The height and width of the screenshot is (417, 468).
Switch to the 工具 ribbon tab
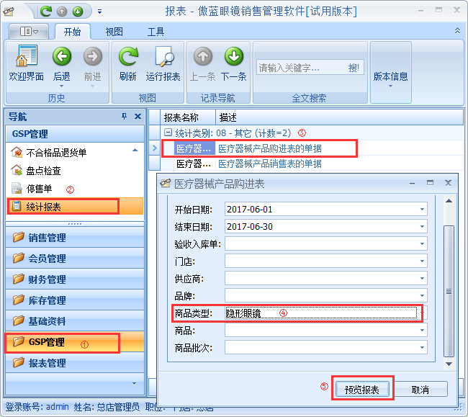point(156,32)
